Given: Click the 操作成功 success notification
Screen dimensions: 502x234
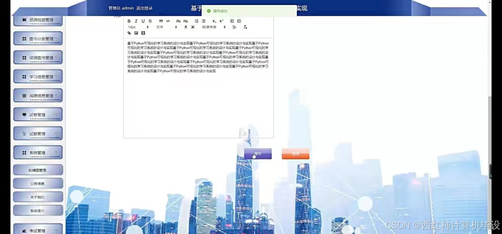Looking at the screenshot, I should (249, 11).
